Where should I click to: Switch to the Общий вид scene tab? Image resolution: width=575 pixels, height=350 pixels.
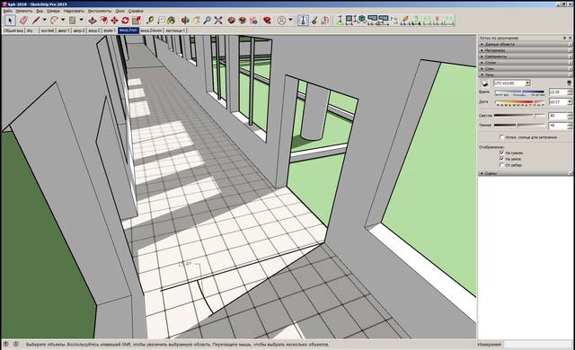click(13, 31)
